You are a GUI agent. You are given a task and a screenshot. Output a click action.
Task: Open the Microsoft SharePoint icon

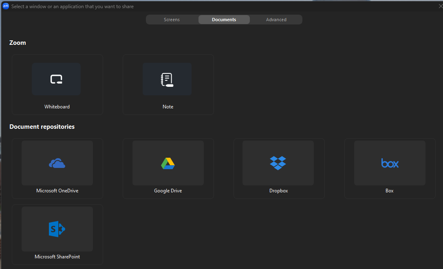57,229
